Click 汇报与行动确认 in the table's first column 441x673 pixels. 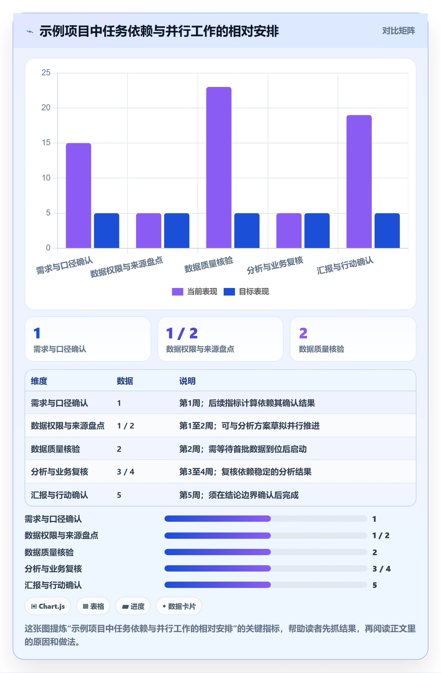[x=60, y=495]
